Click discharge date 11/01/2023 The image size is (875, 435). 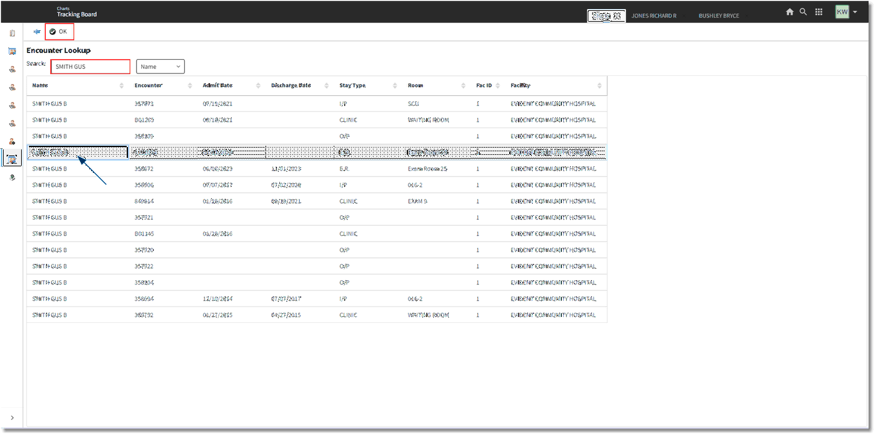(x=286, y=169)
